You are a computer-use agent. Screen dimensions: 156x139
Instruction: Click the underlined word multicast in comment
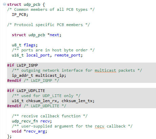(x=105, y=70)
